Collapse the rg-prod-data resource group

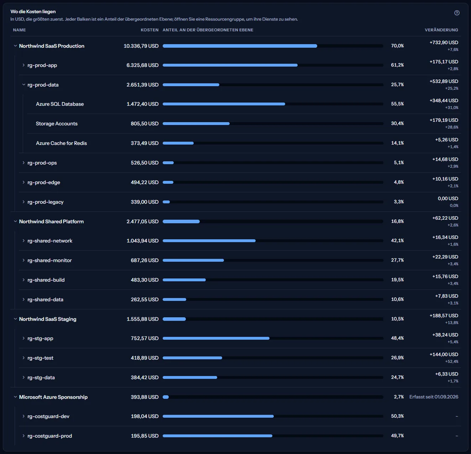tap(23, 85)
